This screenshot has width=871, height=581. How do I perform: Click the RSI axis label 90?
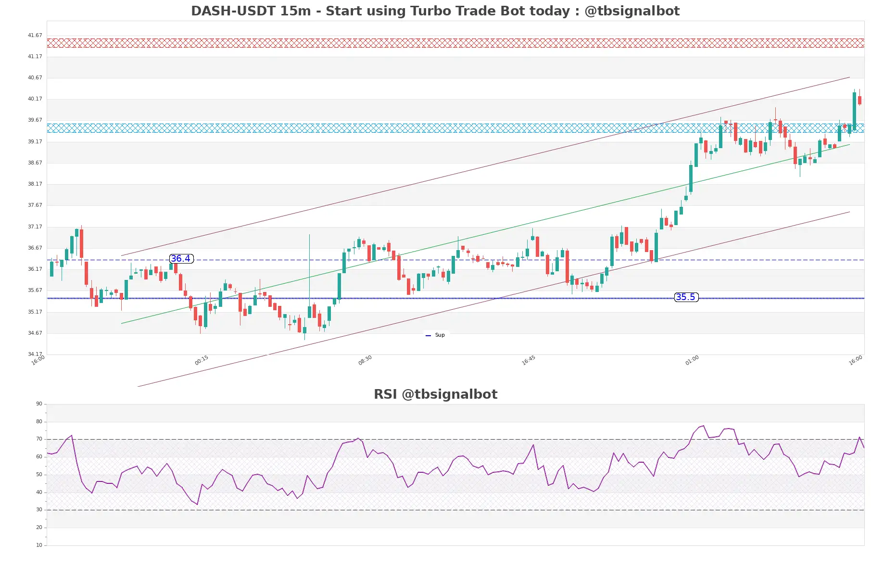pyautogui.click(x=39, y=404)
